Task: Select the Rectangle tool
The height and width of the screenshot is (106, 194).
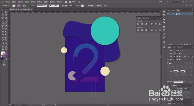Action: [3, 23]
